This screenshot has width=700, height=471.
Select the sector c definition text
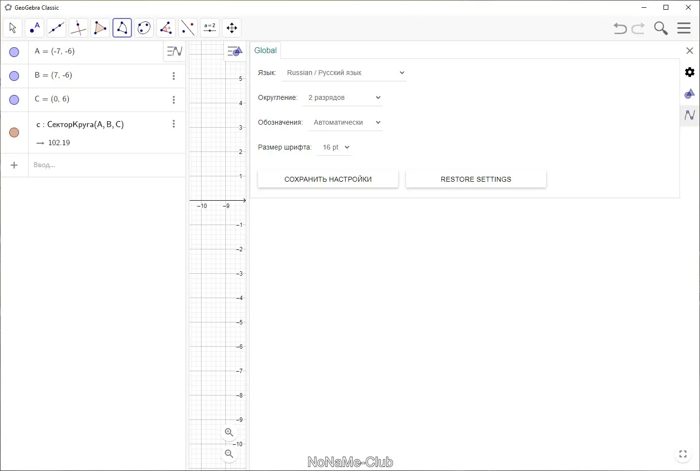[80, 125]
